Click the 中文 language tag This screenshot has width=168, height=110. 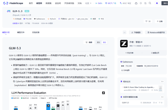tap(101, 19)
